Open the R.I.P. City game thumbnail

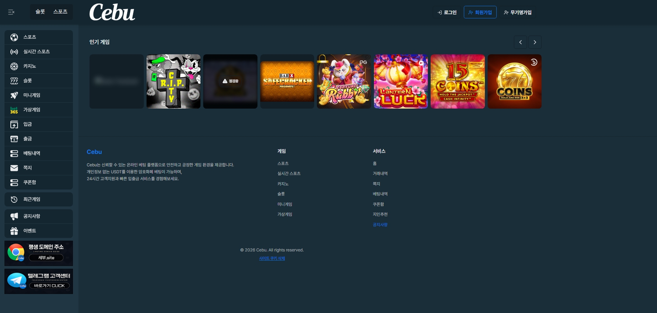[x=173, y=81]
